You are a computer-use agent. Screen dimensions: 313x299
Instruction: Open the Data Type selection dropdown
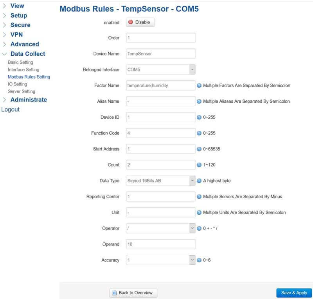191,181
